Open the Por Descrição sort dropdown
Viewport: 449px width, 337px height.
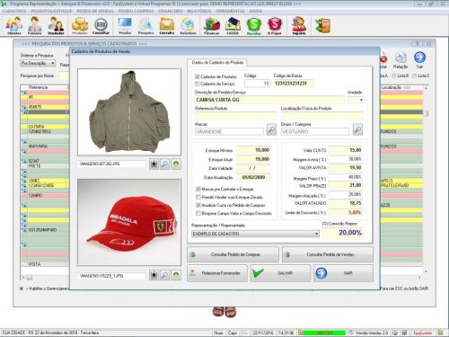(38, 63)
